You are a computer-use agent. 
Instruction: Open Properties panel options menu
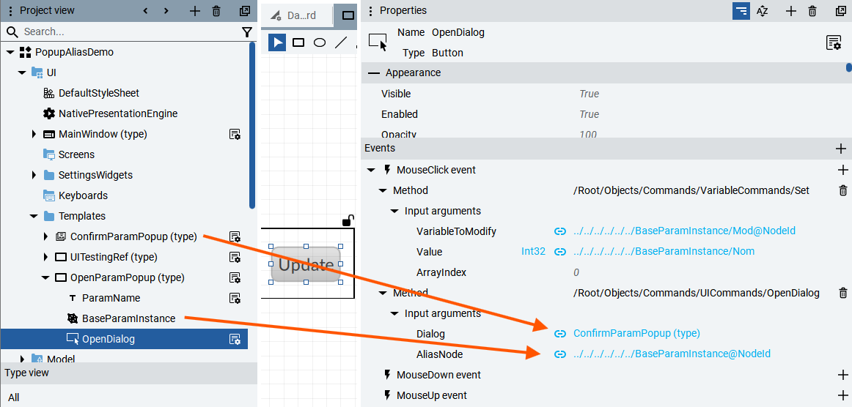[370, 11]
